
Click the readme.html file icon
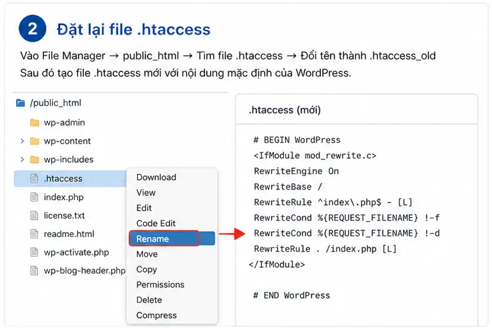(x=34, y=234)
